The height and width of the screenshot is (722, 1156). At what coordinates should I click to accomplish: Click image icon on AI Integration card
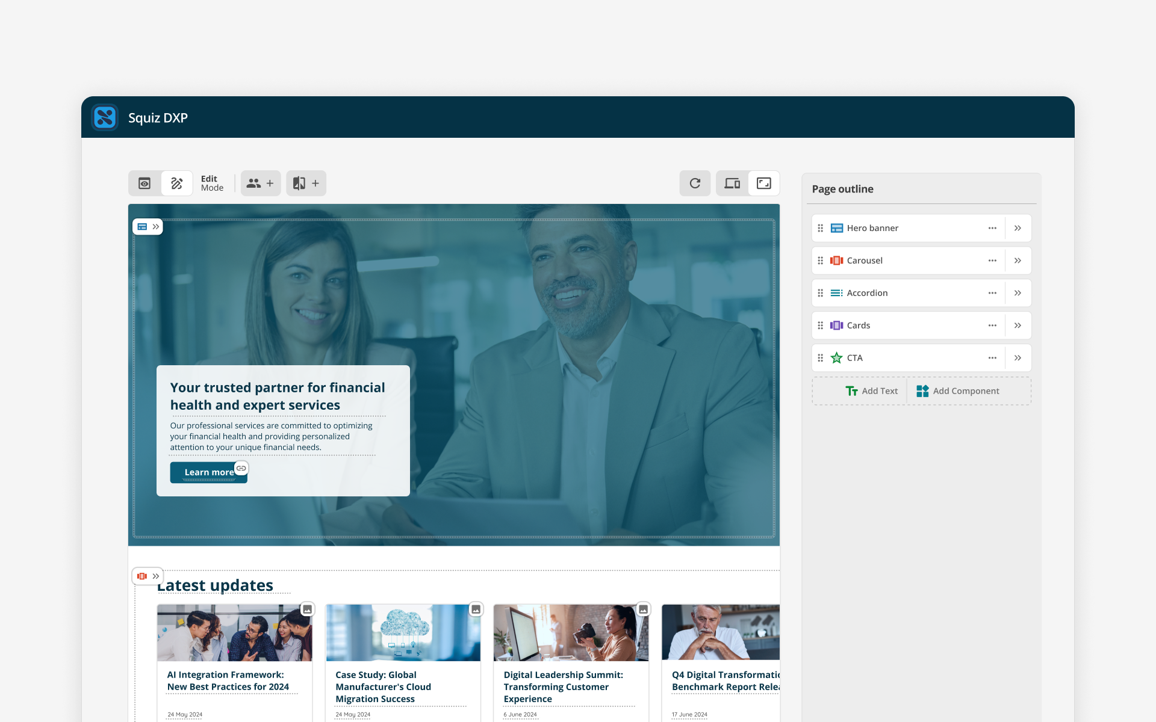click(307, 609)
